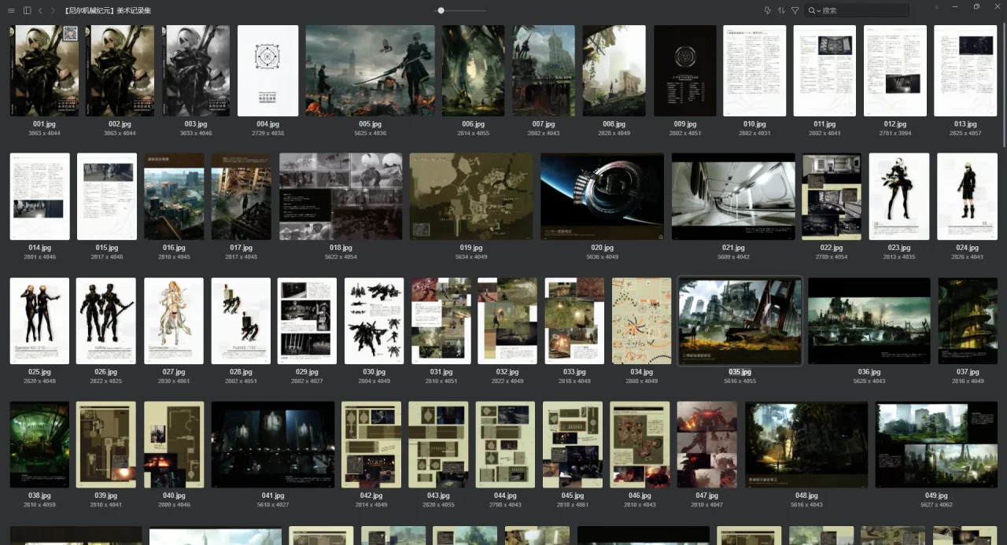Select the 048.jpg forest ruins thumbnail
1007x545 pixels.
(x=806, y=445)
